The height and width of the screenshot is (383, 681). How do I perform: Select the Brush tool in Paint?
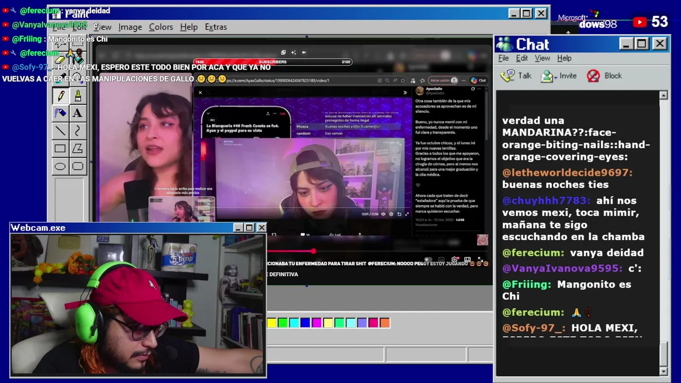[78, 96]
